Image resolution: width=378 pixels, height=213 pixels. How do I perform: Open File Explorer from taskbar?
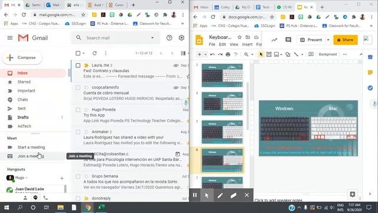pyautogui.click(x=60, y=207)
